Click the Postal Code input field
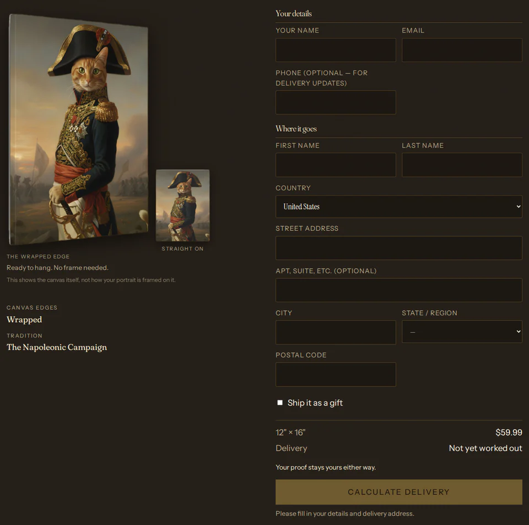The width and height of the screenshot is (529, 525). 336,374
